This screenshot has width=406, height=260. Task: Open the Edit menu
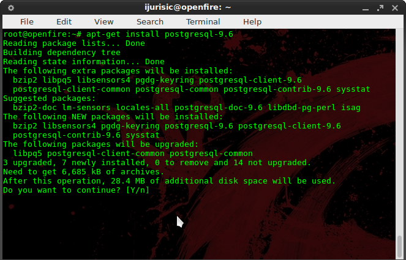64,22
